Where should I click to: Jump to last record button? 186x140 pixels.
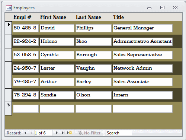[x=63, y=133]
